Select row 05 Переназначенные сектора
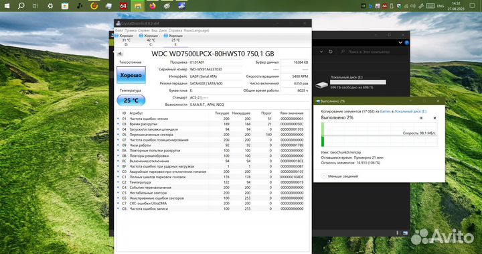The height and width of the screenshot is (254, 482). tap(213, 135)
